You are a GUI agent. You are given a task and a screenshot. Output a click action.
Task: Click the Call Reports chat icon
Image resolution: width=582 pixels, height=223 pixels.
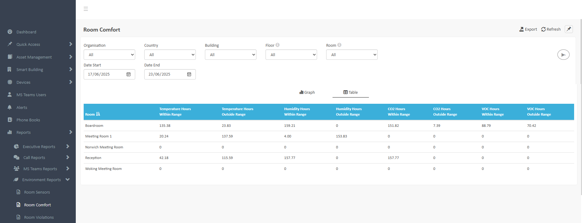(x=16, y=157)
